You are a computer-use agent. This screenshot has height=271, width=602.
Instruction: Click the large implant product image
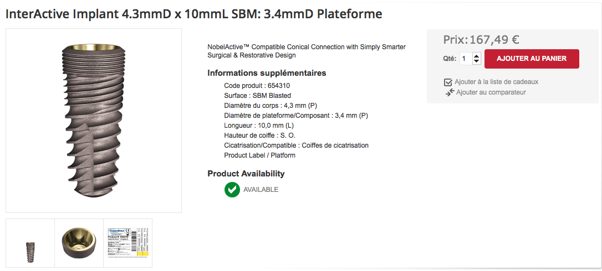(94, 121)
